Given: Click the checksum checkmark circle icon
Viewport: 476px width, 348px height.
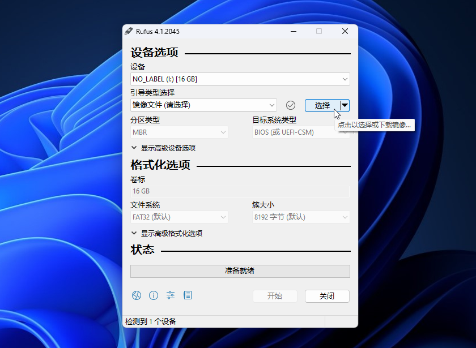Looking at the screenshot, I should (291, 105).
